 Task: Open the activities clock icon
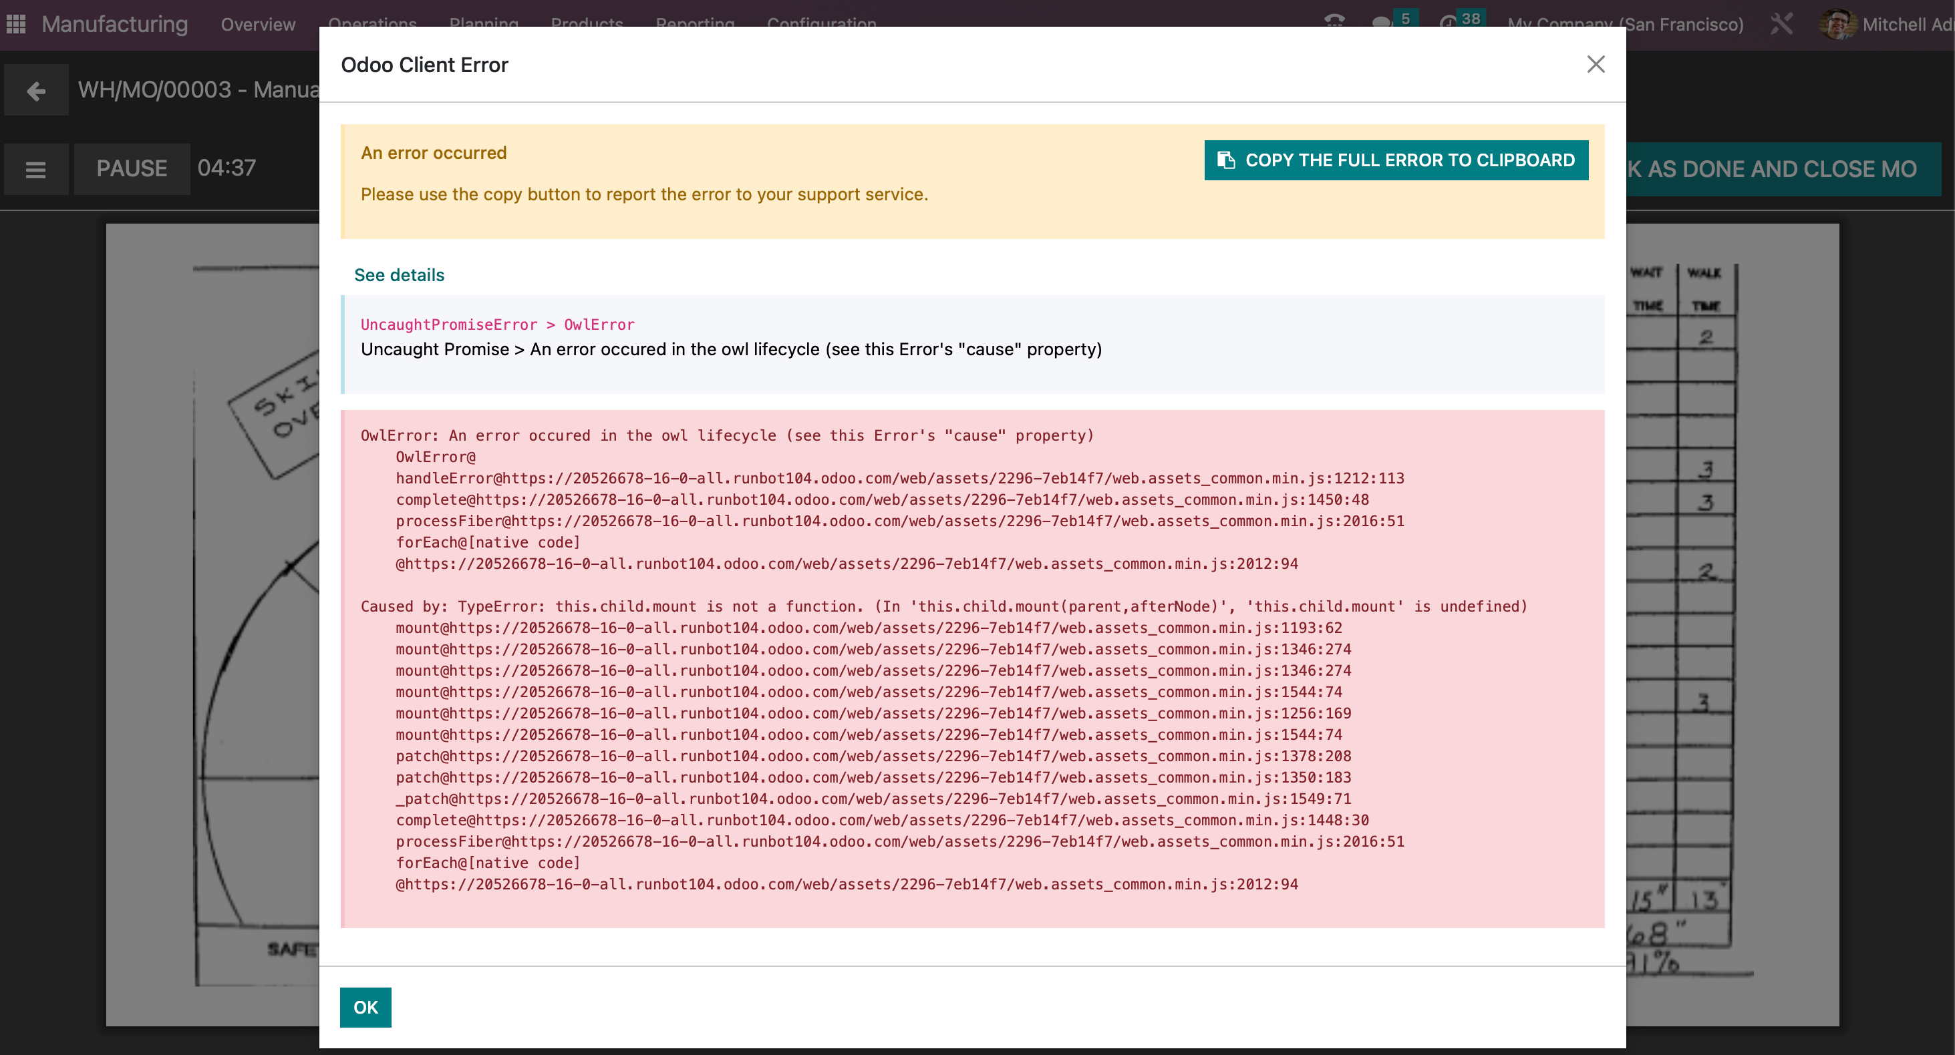[1448, 21]
